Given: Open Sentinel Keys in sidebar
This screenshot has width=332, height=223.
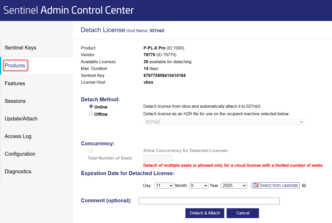Looking at the screenshot, I should (x=20, y=48).
